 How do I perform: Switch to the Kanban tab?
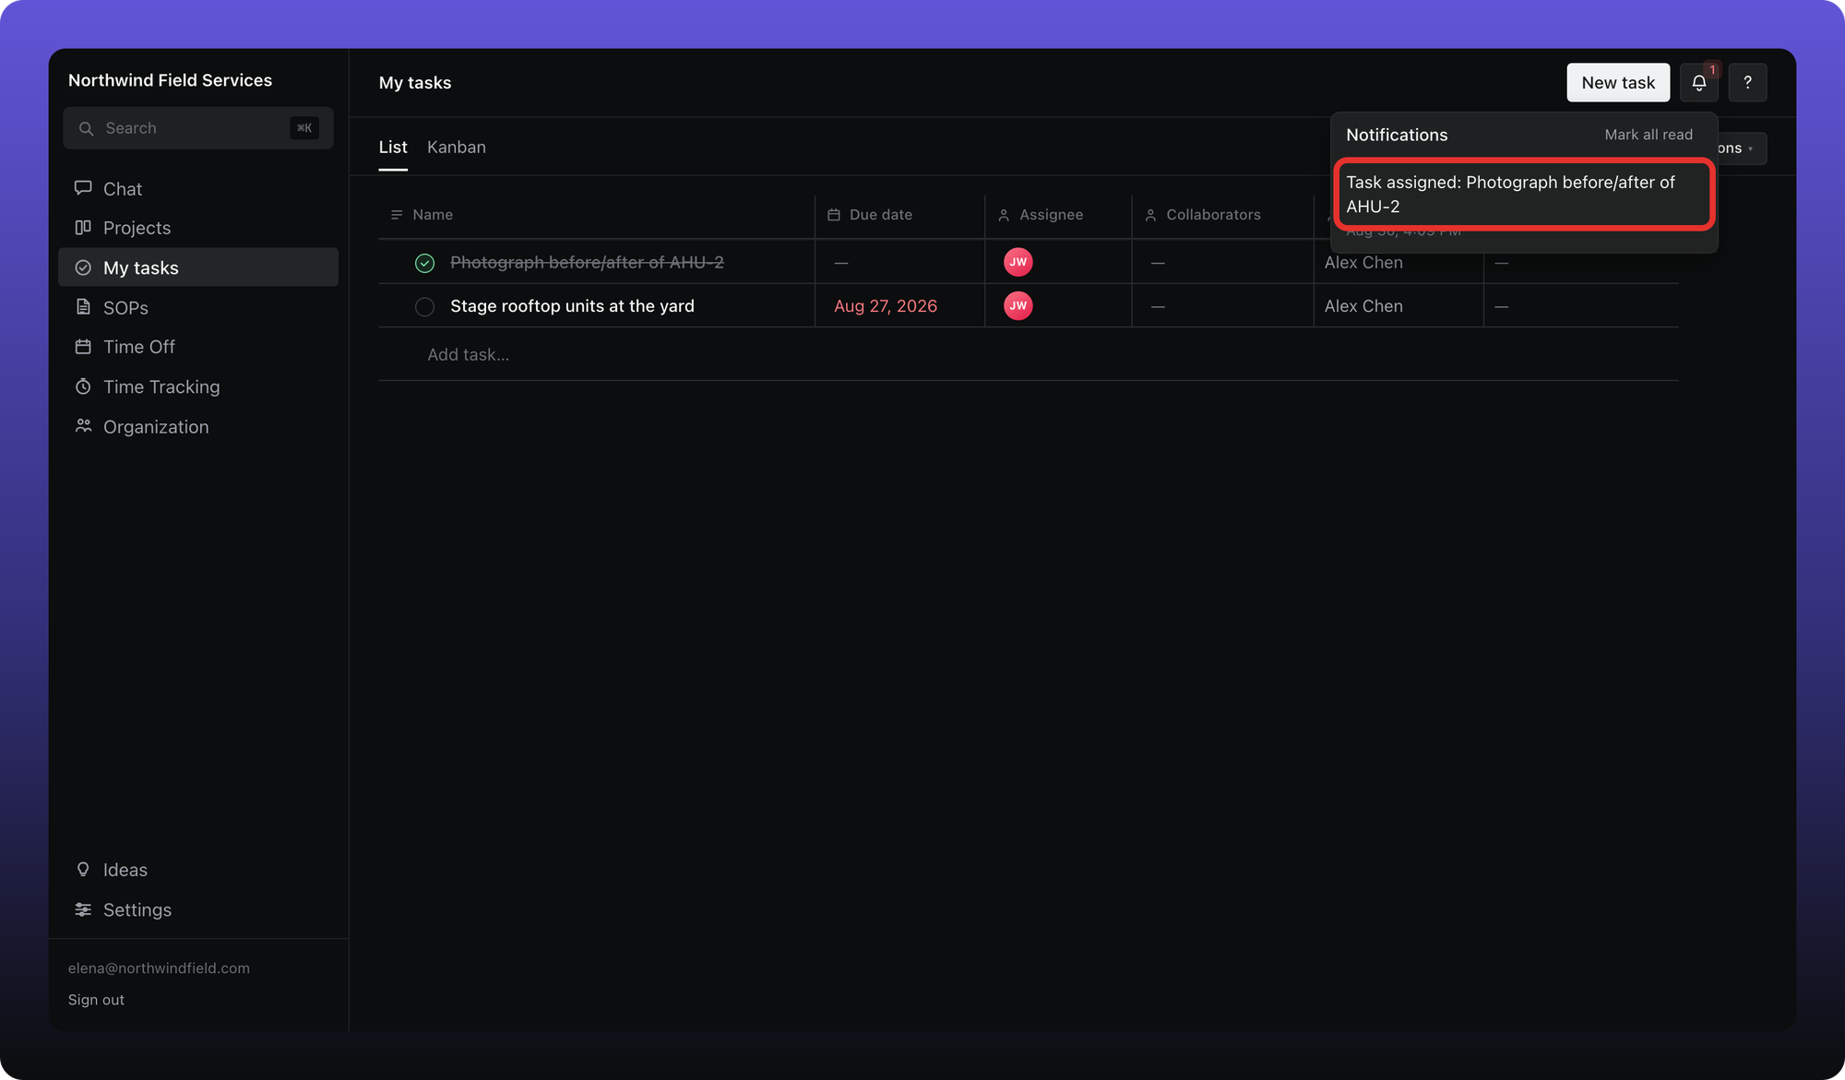point(457,148)
